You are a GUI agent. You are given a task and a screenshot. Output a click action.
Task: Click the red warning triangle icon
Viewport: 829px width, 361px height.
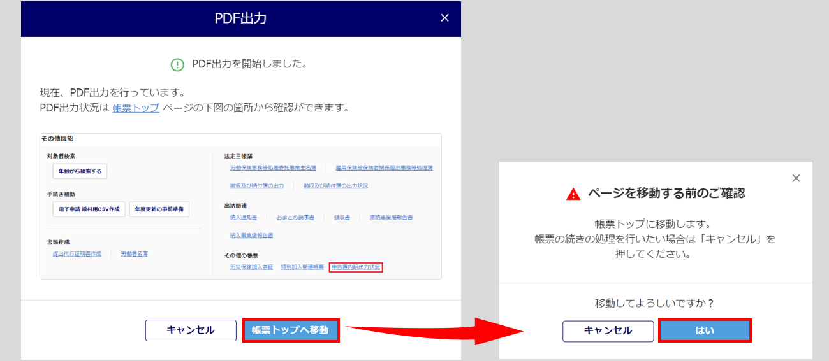573,194
